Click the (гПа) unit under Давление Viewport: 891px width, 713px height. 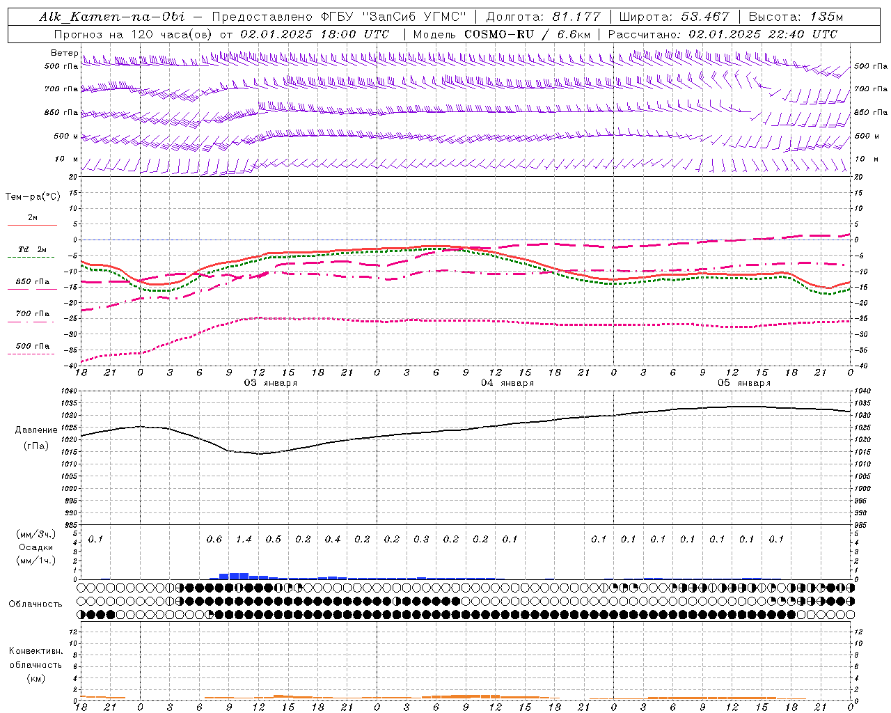[x=36, y=446]
